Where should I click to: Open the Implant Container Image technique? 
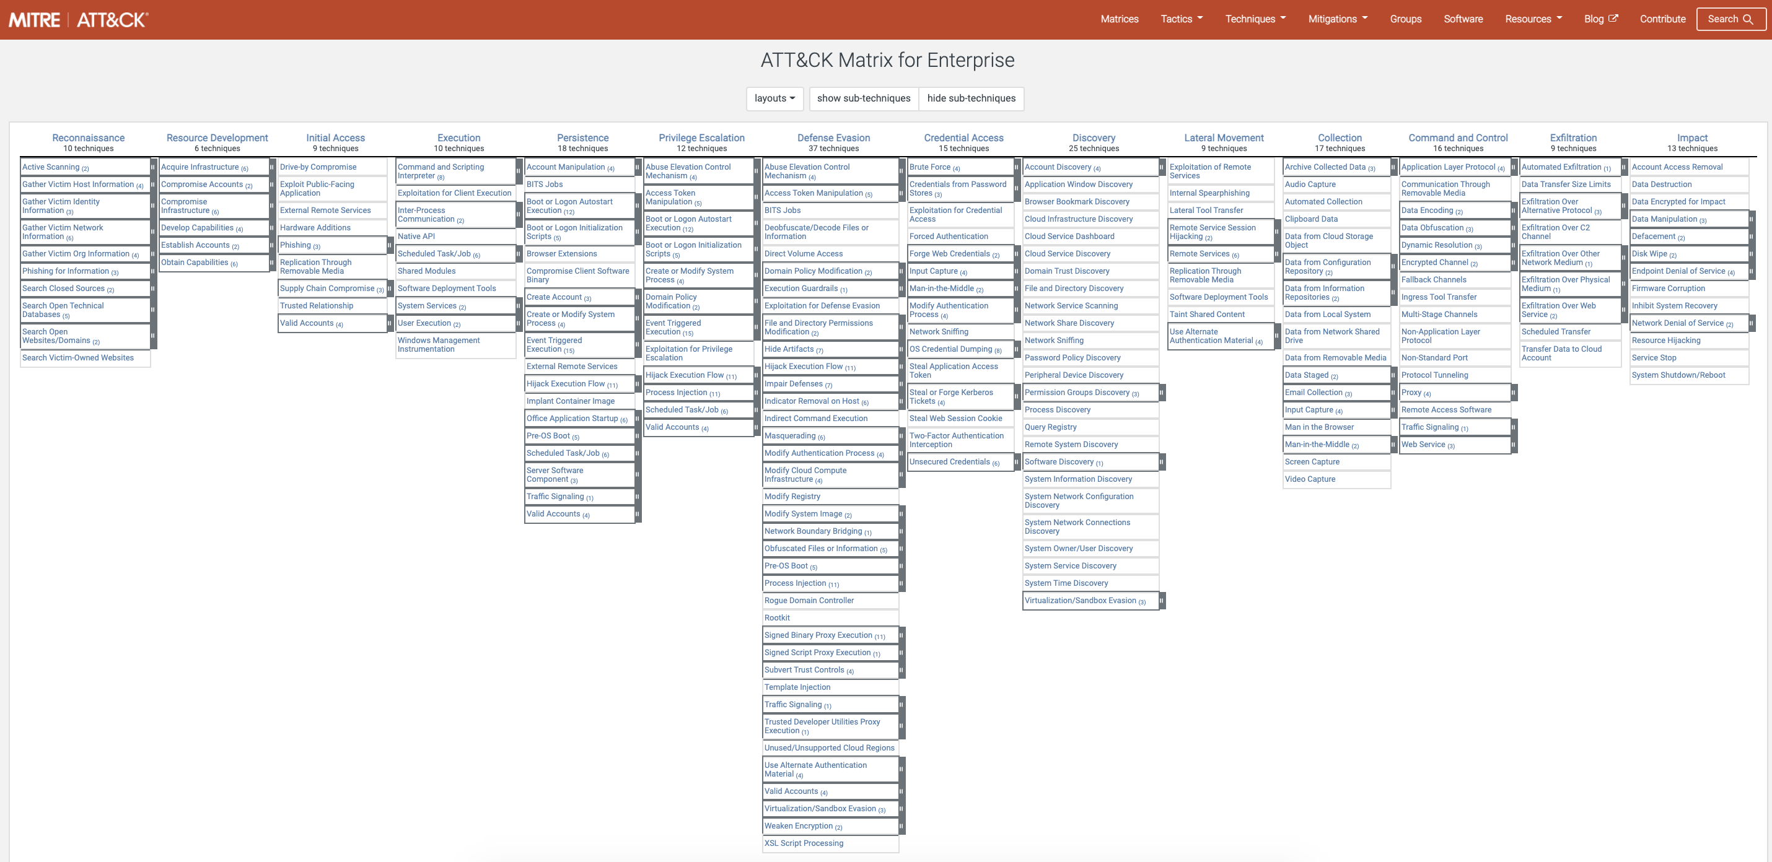click(x=570, y=401)
